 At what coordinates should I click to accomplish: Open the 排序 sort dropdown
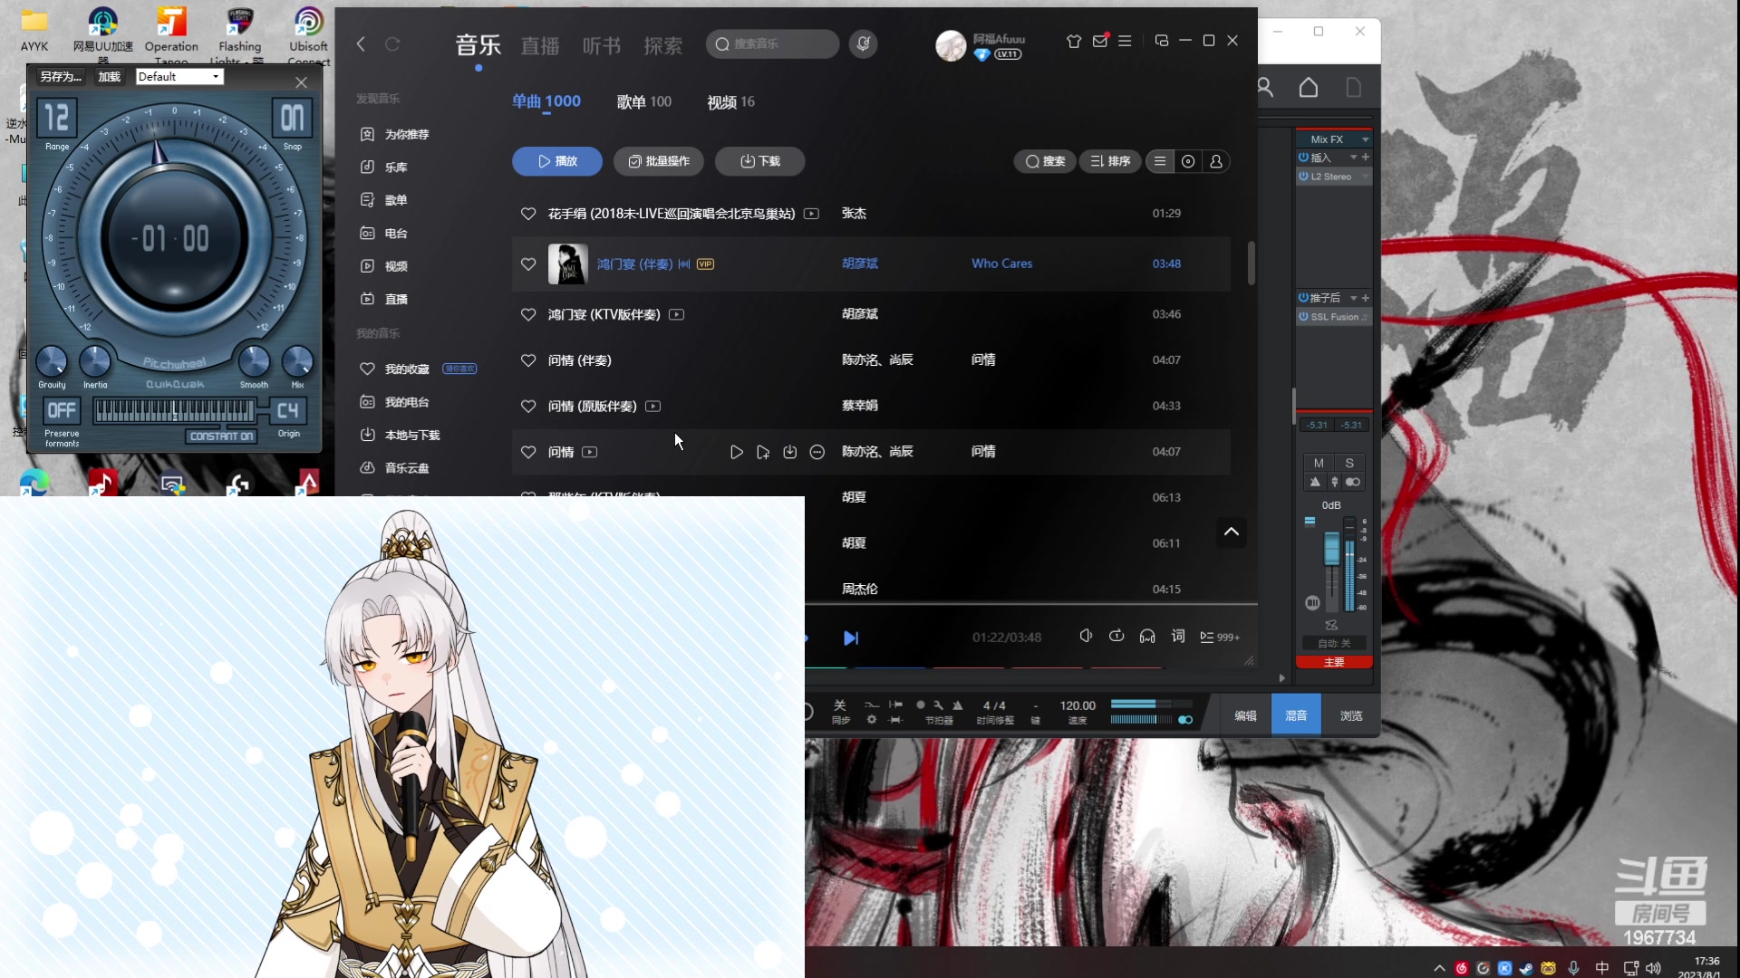click(1110, 161)
